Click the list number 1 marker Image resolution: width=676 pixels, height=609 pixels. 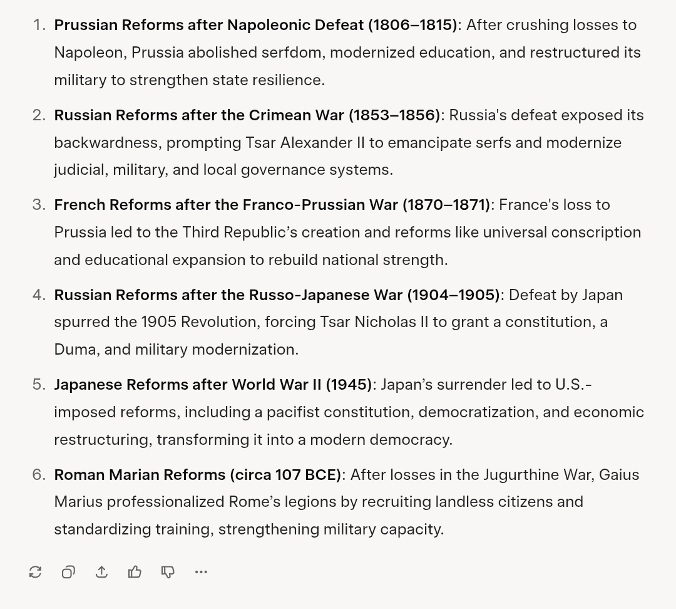(x=39, y=25)
